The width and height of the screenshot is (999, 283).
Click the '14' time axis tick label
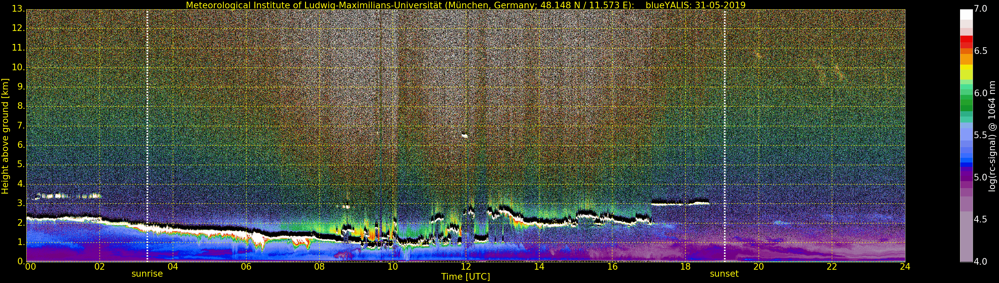[539, 266]
